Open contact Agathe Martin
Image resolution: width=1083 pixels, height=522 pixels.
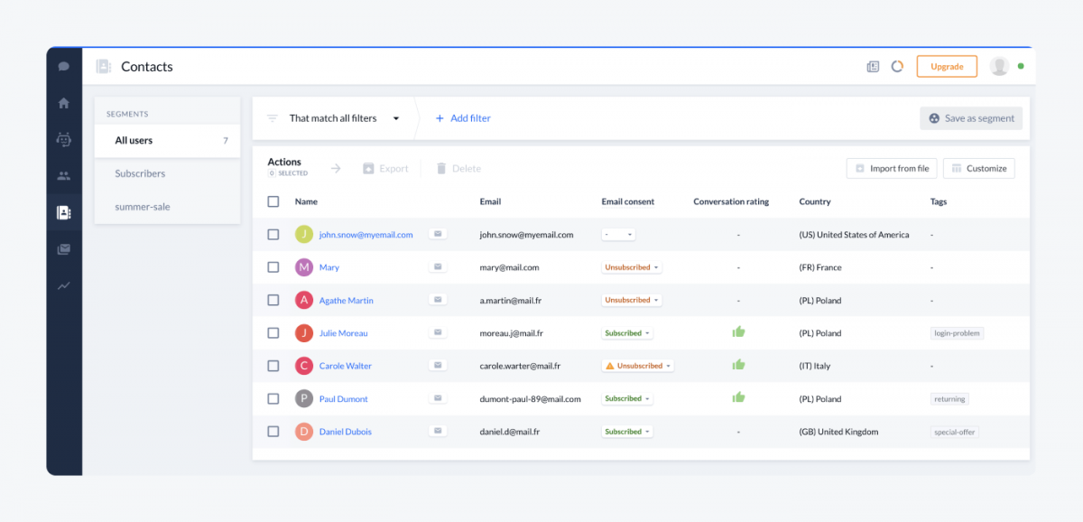tap(347, 301)
